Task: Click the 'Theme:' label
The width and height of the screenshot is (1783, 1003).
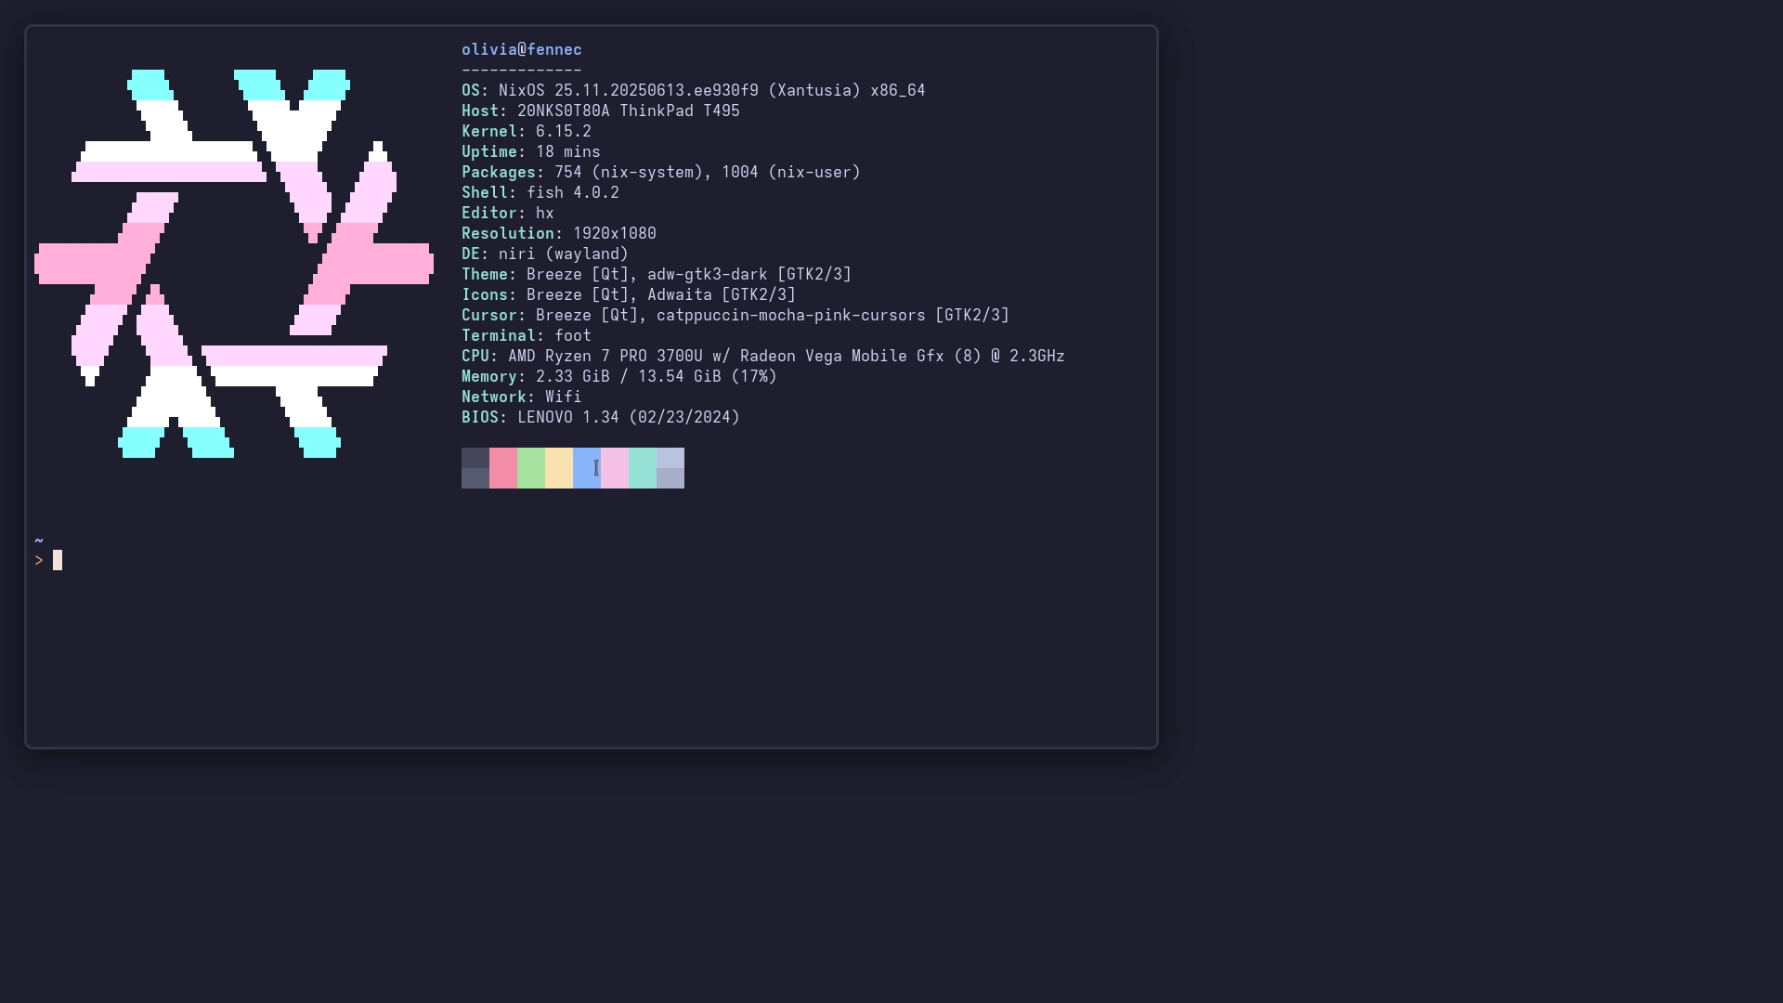Action: [x=489, y=275]
